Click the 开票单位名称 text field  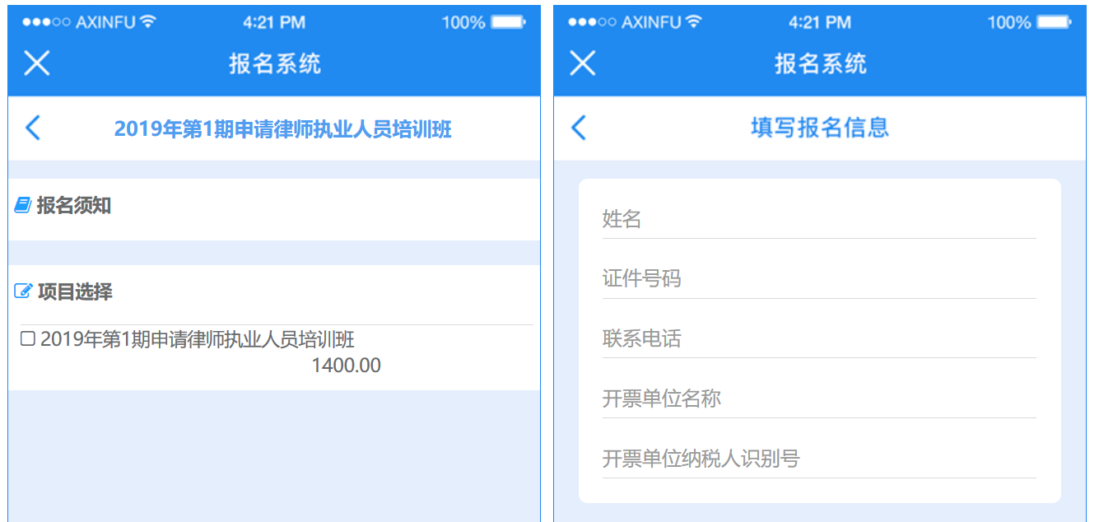coord(818,399)
